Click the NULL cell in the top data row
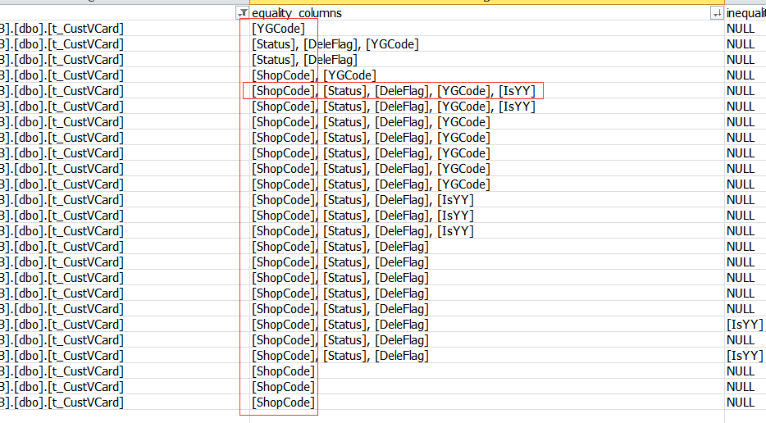 click(740, 29)
